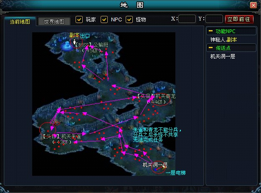Click the 机关朱雀 red circle marker
This screenshot has width=261, height=193.
pyautogui.click(x=47, y=129)
